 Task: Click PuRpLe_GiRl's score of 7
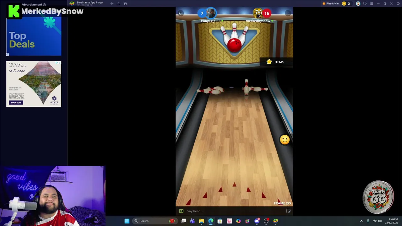202,13
